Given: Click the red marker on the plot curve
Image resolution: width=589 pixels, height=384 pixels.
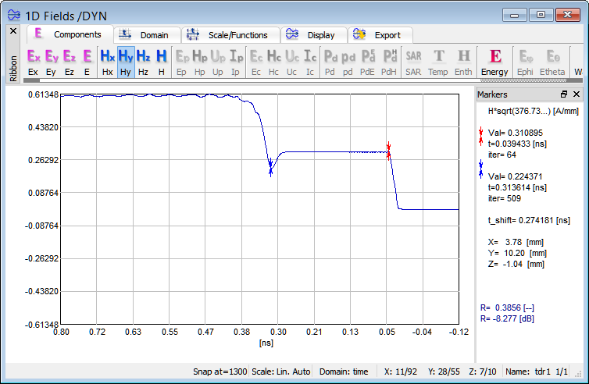Looking at the screenshot, I should point(388,150).
